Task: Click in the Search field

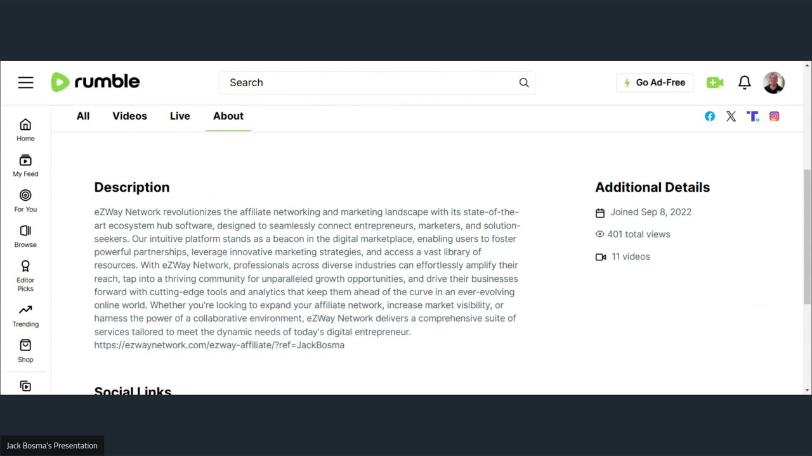Action: 368,82
